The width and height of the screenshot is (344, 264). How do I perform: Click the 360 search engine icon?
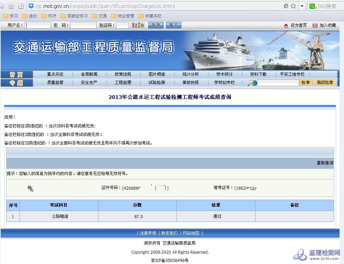[x=312, y=6]
